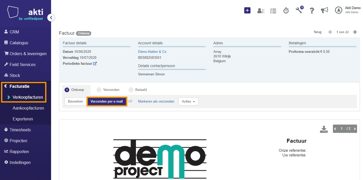Collapse the sidebar with the chevron button
Image resolution: width=363 pixels, height=180 pixels.
click(x=51, y=18)
